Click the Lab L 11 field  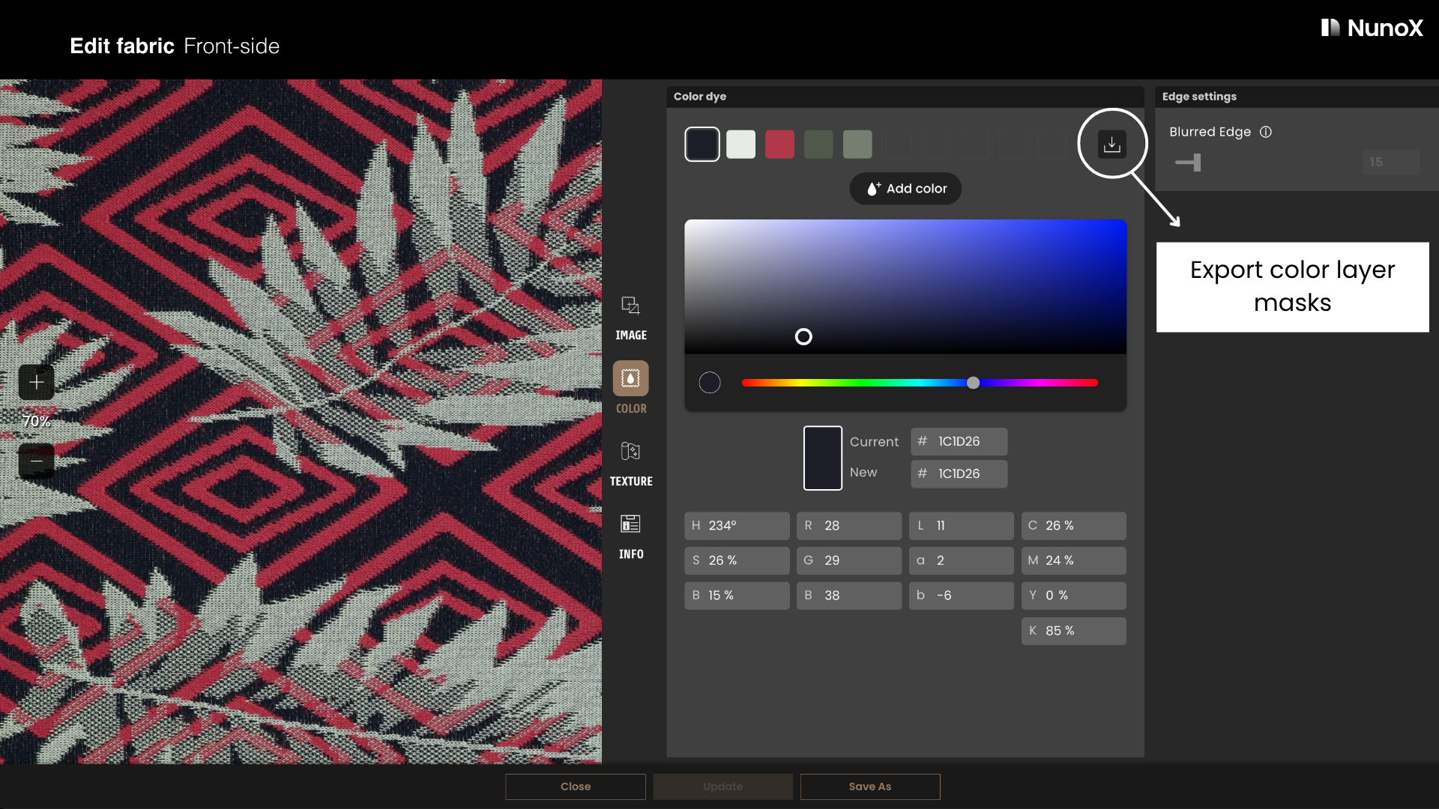(962, 526)
